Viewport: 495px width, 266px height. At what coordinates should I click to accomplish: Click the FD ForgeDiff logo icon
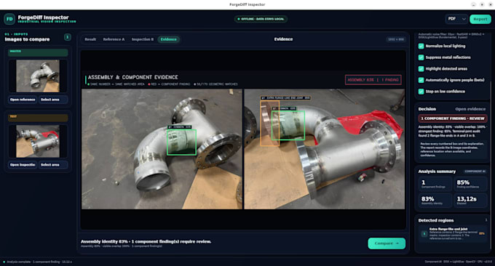[9, 19]
